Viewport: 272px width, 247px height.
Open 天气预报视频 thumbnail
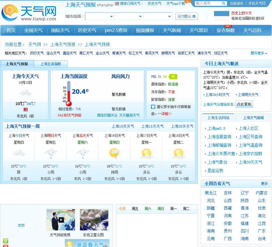pyautogui.click(x=61, y=220)
